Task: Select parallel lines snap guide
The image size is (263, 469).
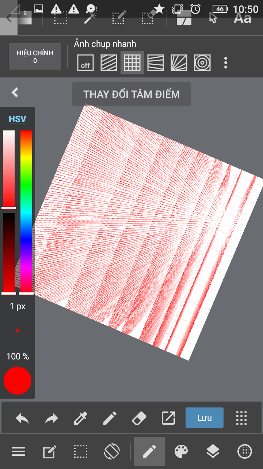Action: click(109, 63)
